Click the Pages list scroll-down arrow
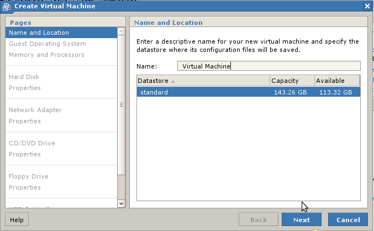374x231 pixels. click(122, 203)
